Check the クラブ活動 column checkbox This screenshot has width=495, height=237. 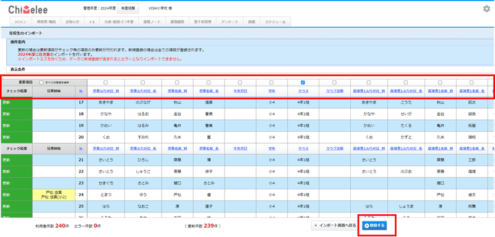335,82
